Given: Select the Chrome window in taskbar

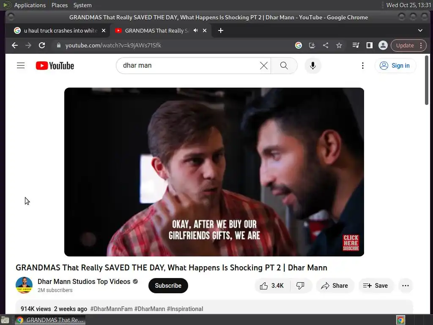Looking at the screenshot, I should tap(50, 320).
